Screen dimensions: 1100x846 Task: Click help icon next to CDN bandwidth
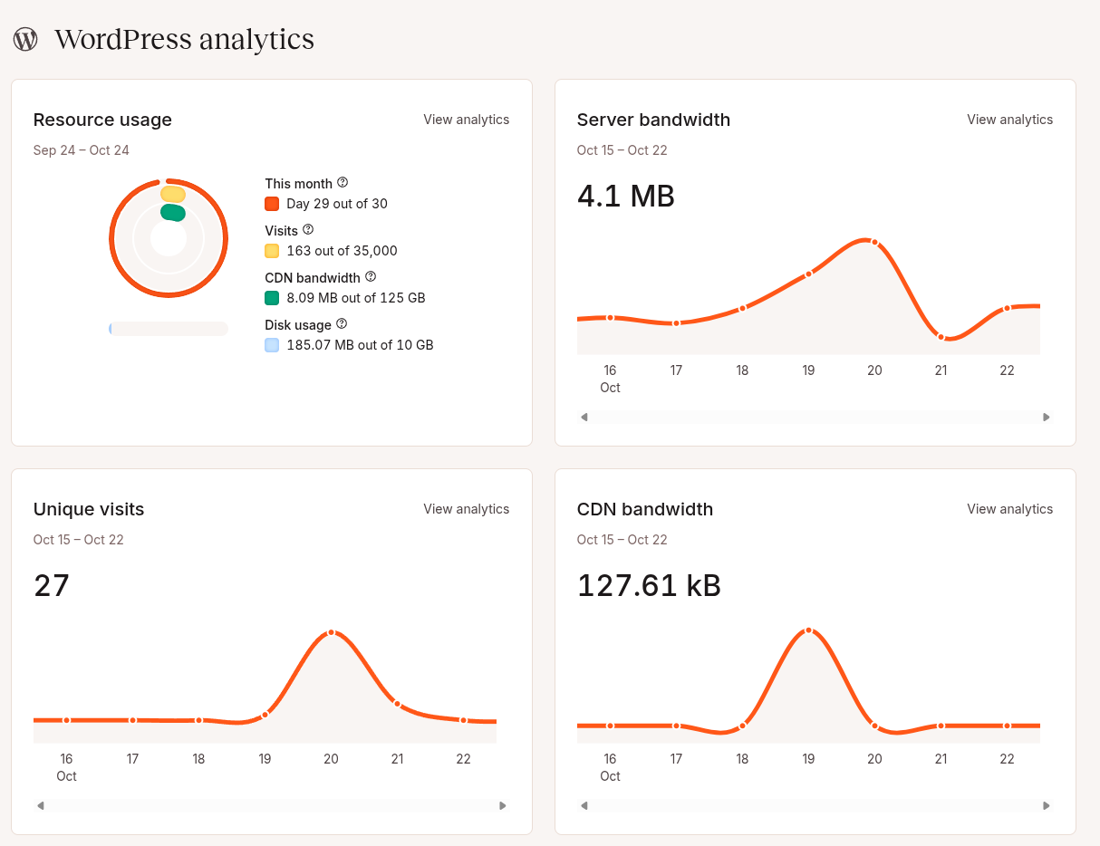click(371, 277)
